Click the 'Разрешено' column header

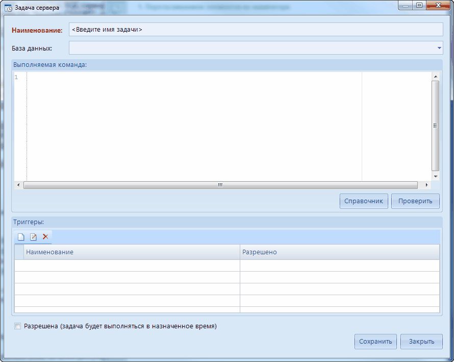pos(339,252)
